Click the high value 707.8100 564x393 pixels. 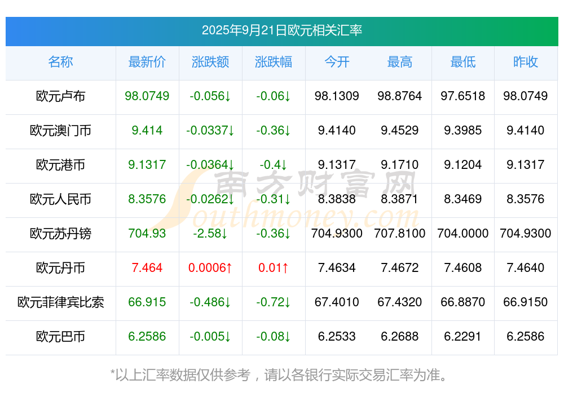click(x=400, y=234)
